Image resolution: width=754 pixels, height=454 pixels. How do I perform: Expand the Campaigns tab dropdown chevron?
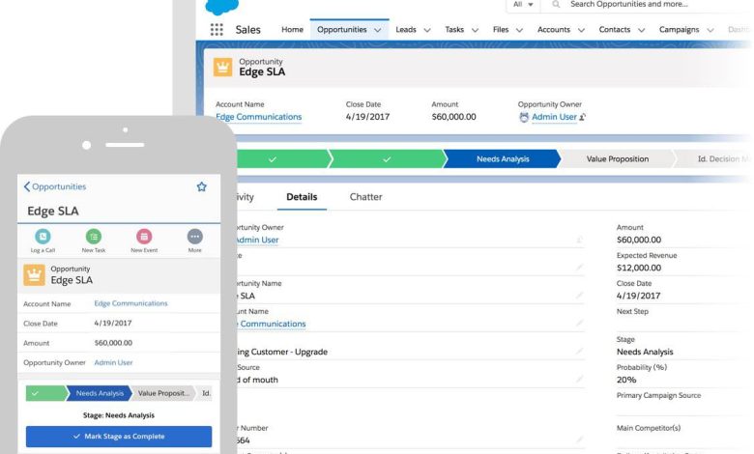tap(710, 30)
